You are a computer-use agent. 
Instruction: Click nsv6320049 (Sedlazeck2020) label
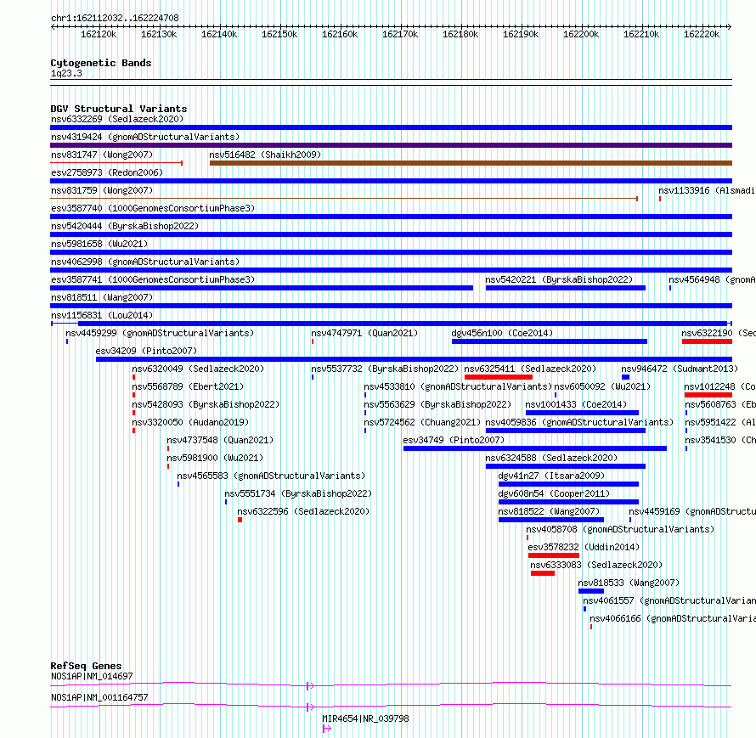[198, 369]
